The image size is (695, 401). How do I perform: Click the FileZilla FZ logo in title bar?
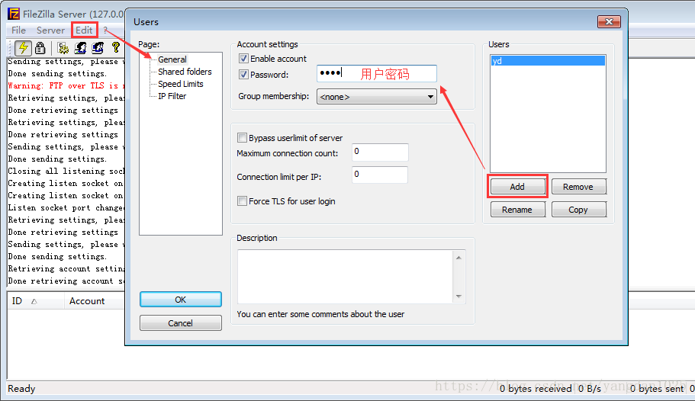(x=14, y=14)
